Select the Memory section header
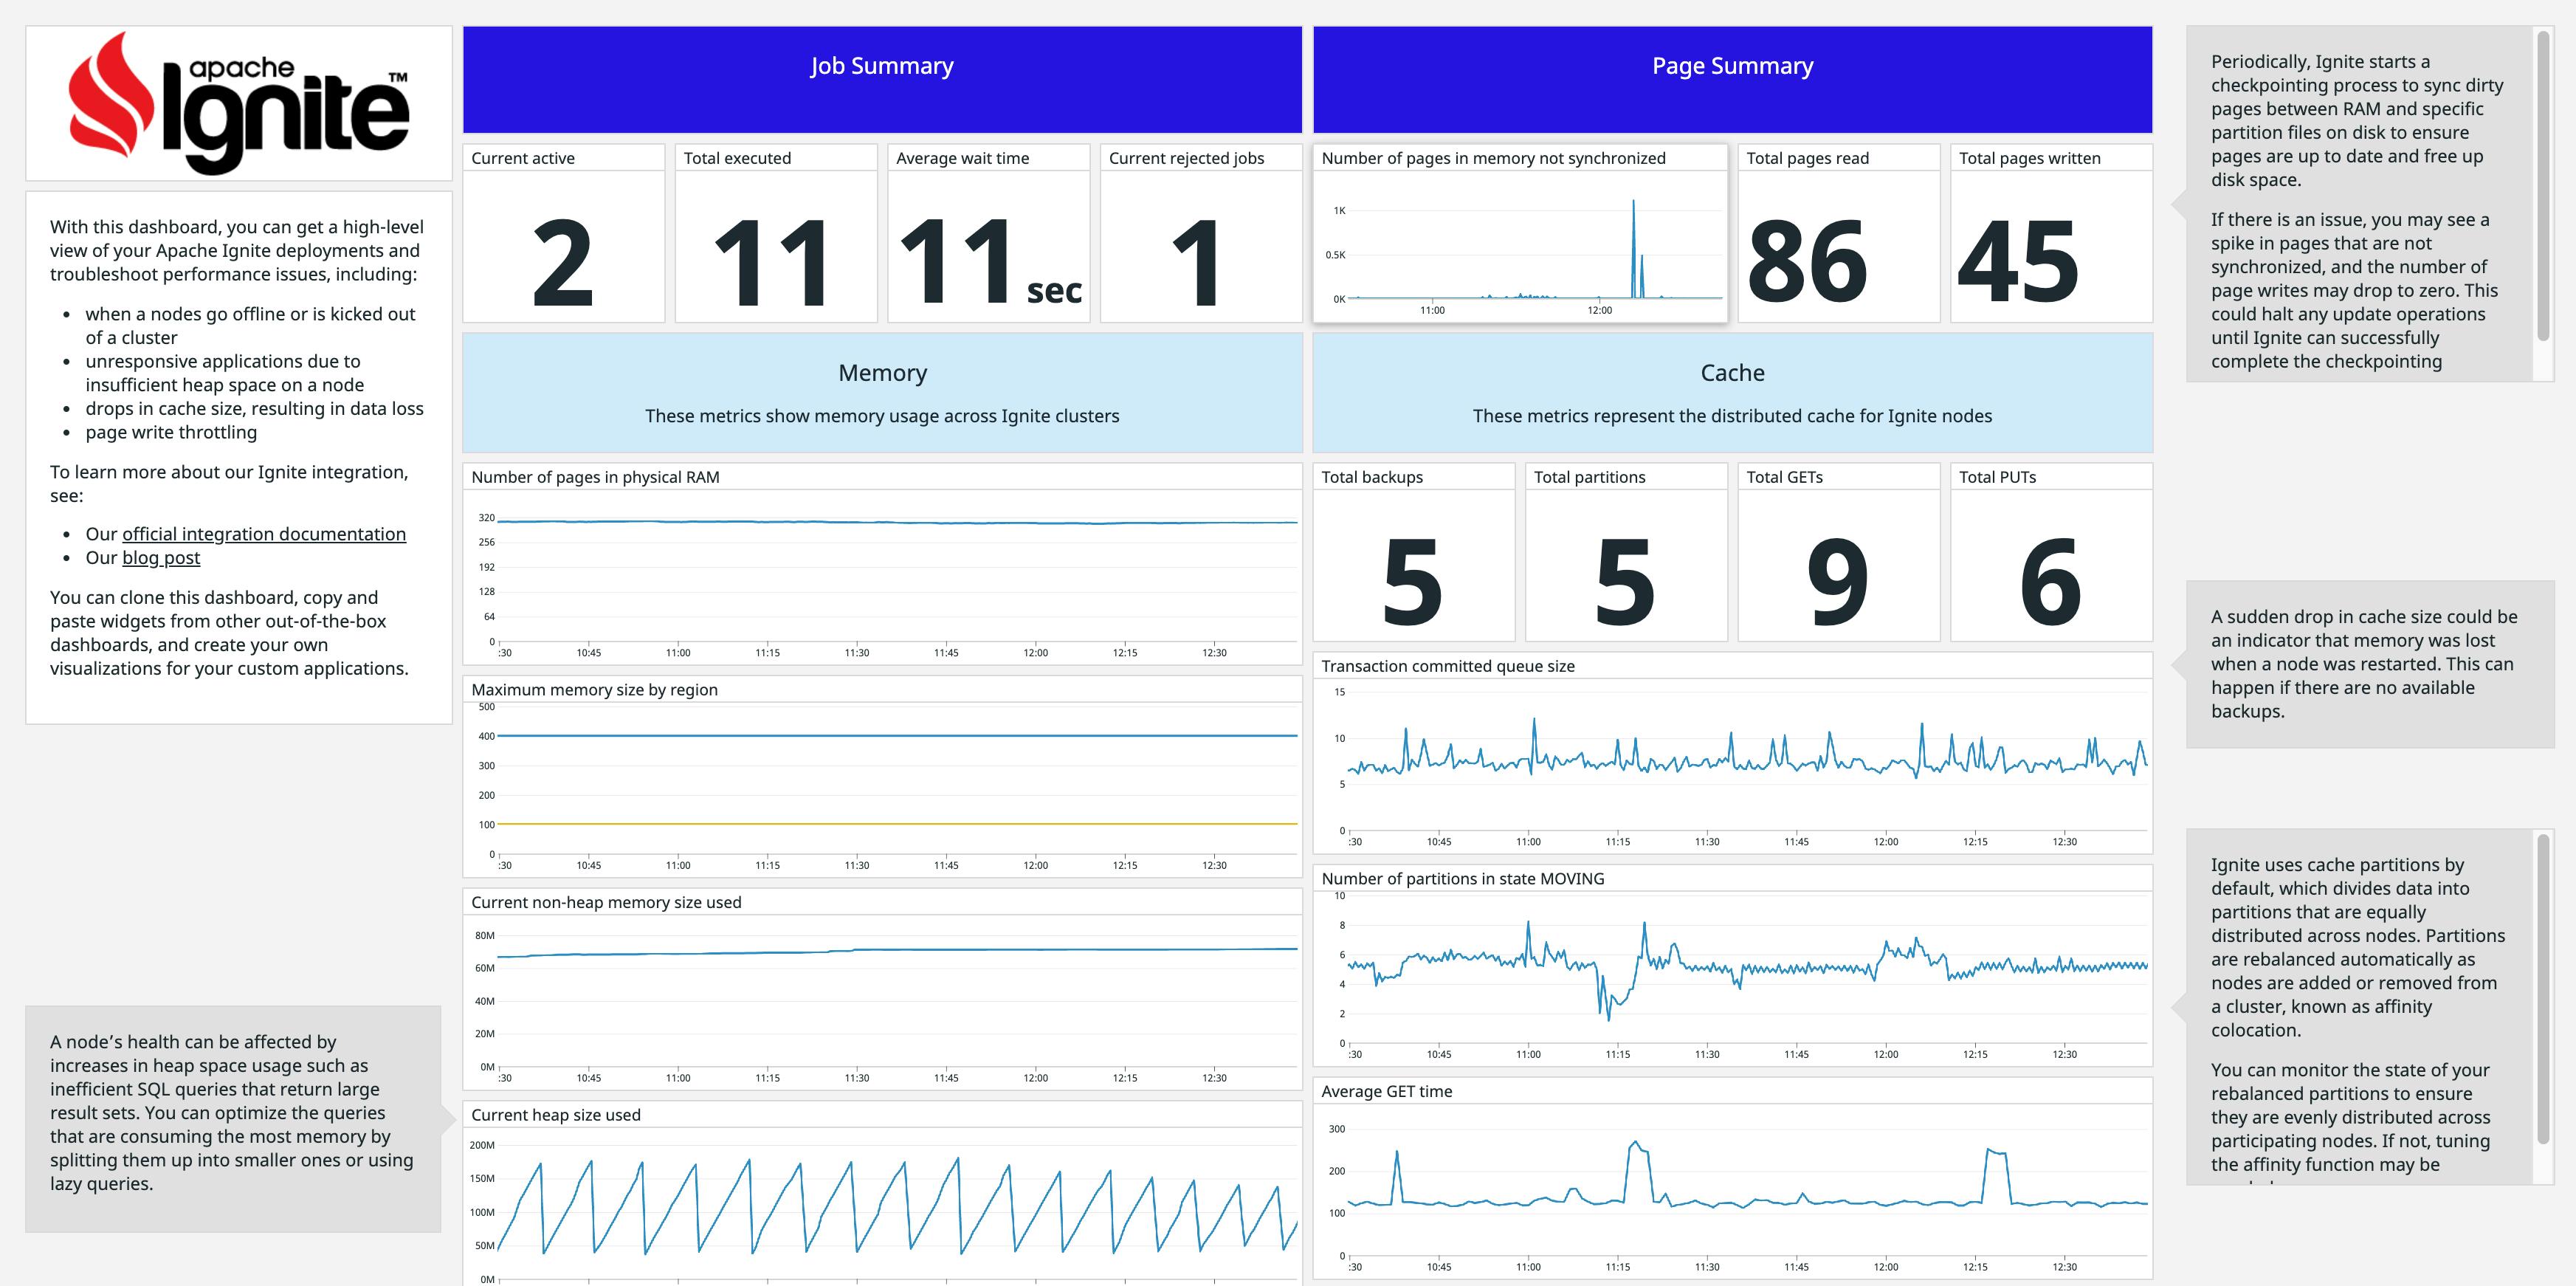Viewport: 2576px width, 1286px height. click(x=881, y=372)
